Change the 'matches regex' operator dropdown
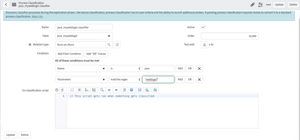Image resolution: width=300 pixels, height=140 pixels. pyautogui.click(x=125, y=80)
